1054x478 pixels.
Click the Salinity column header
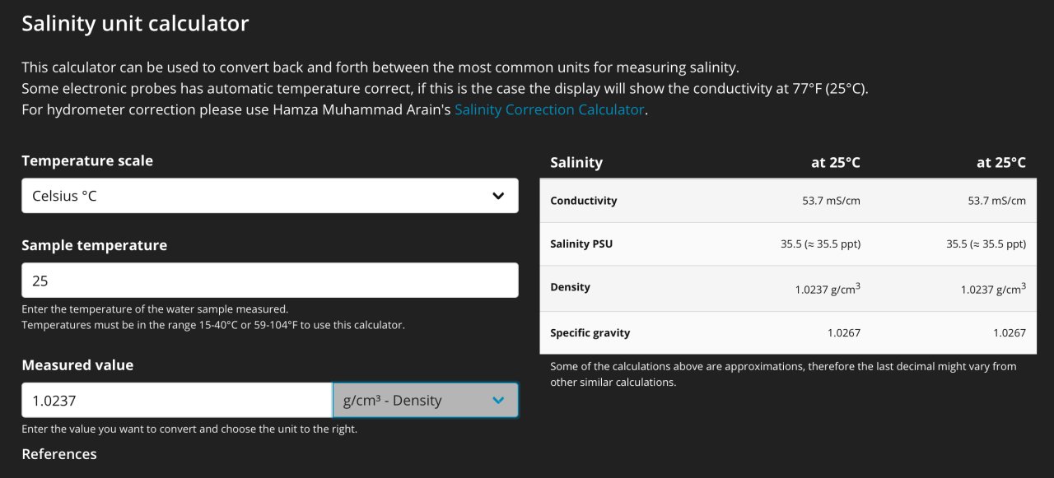(x=576, y=163)
